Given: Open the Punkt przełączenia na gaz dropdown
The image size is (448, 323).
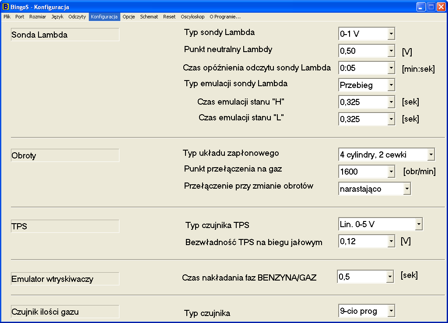Looking at the screenshot, I should coord(391,172).
